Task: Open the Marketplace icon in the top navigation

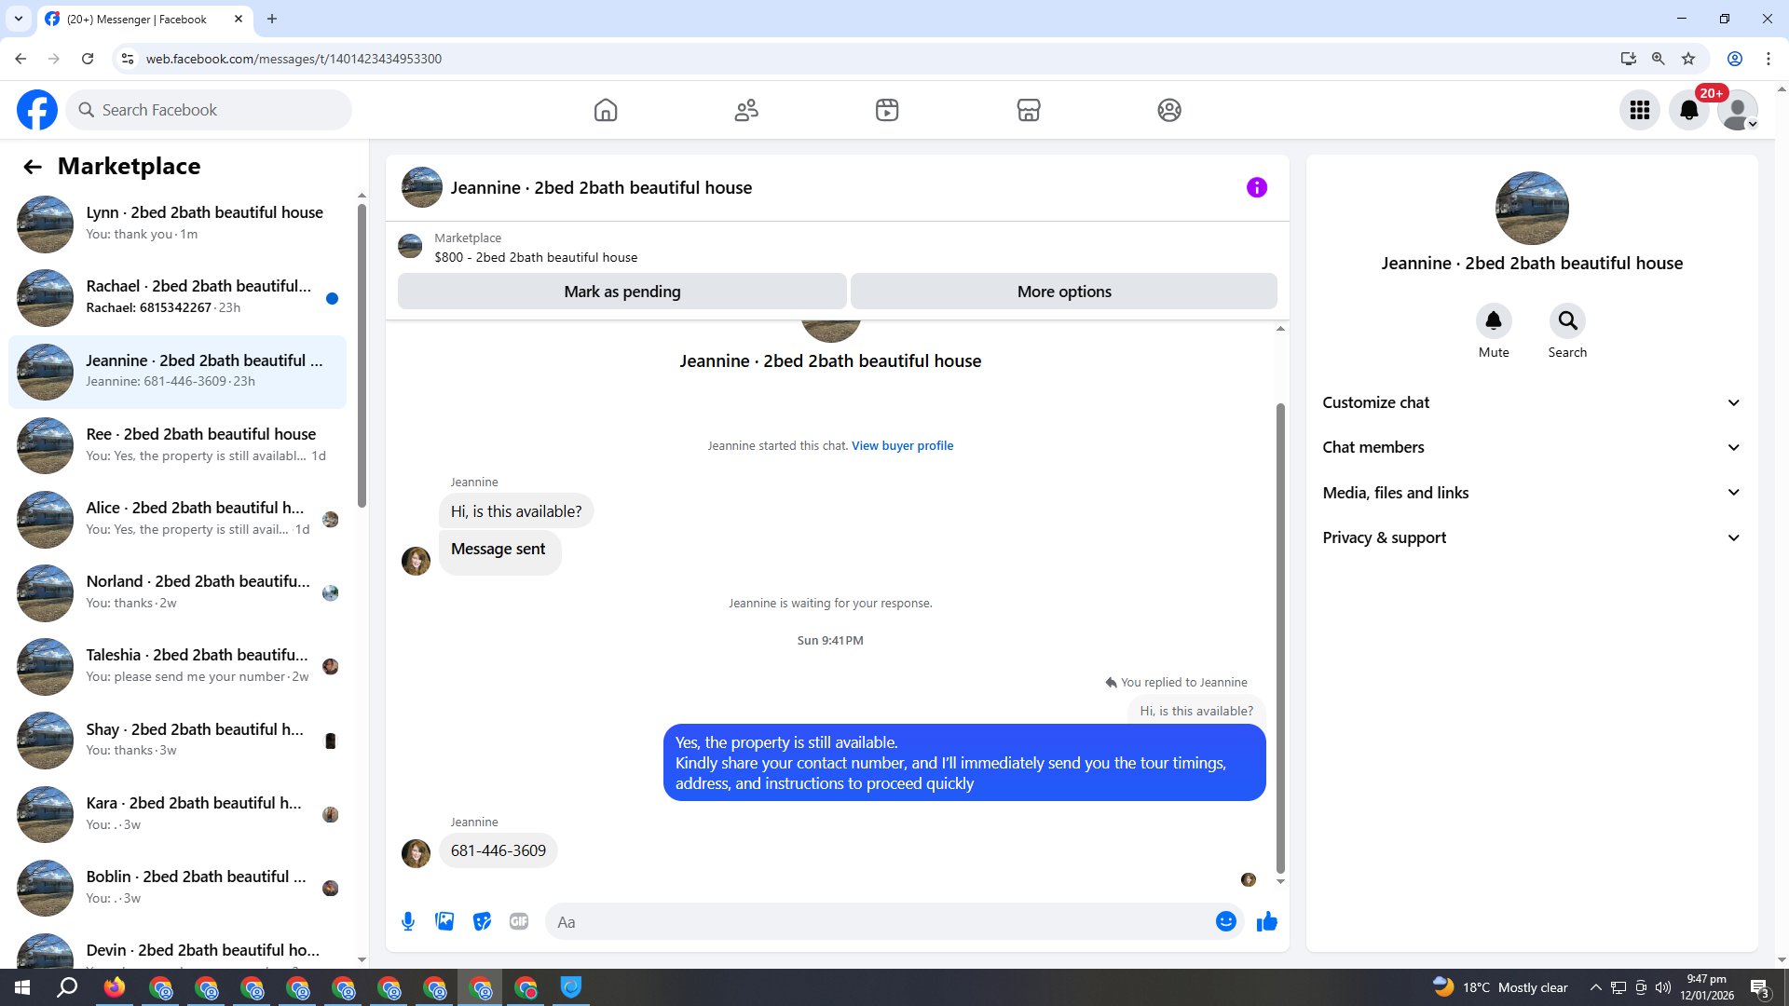Action: coord(1028,110)
